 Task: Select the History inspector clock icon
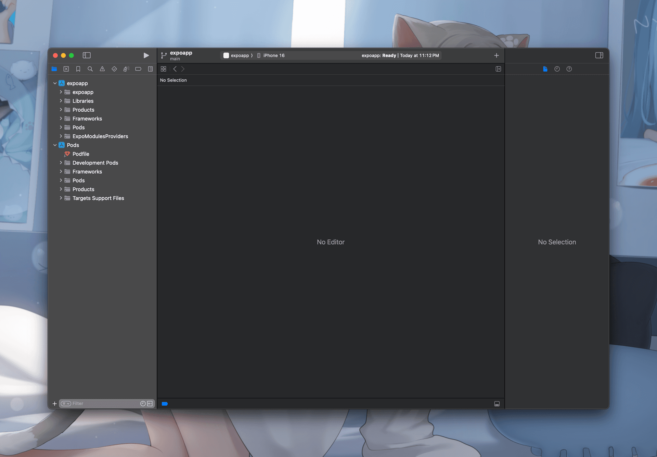[x=557, y=69]
